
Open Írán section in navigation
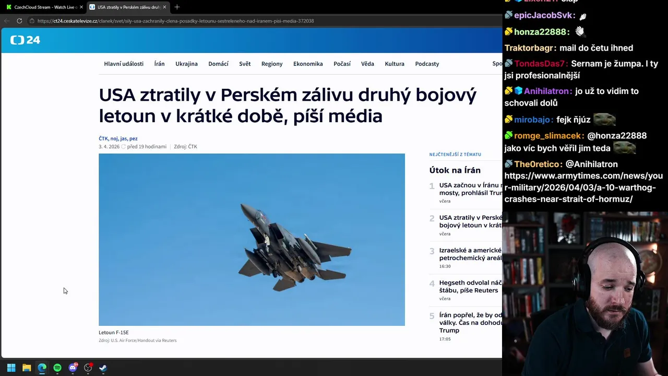click(x=159, y=64)
